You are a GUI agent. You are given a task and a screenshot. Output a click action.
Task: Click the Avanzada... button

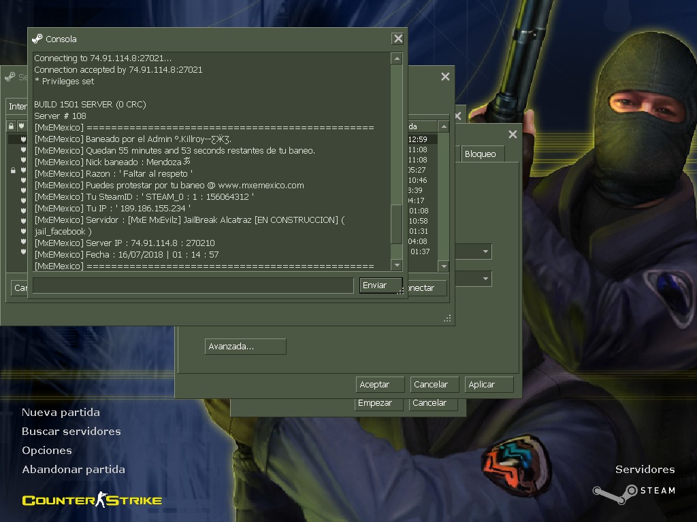coord(245,346)
